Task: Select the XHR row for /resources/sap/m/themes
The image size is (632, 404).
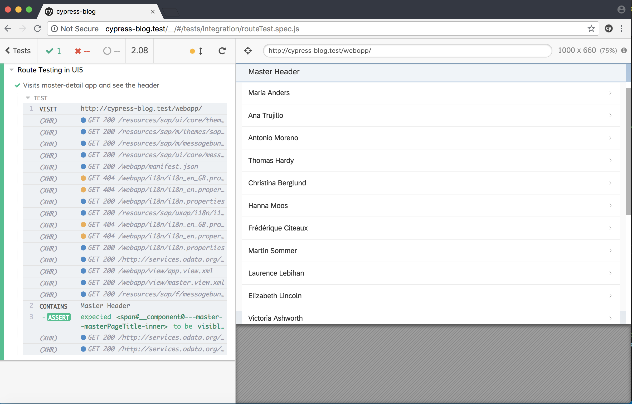Action: (125, 132)
